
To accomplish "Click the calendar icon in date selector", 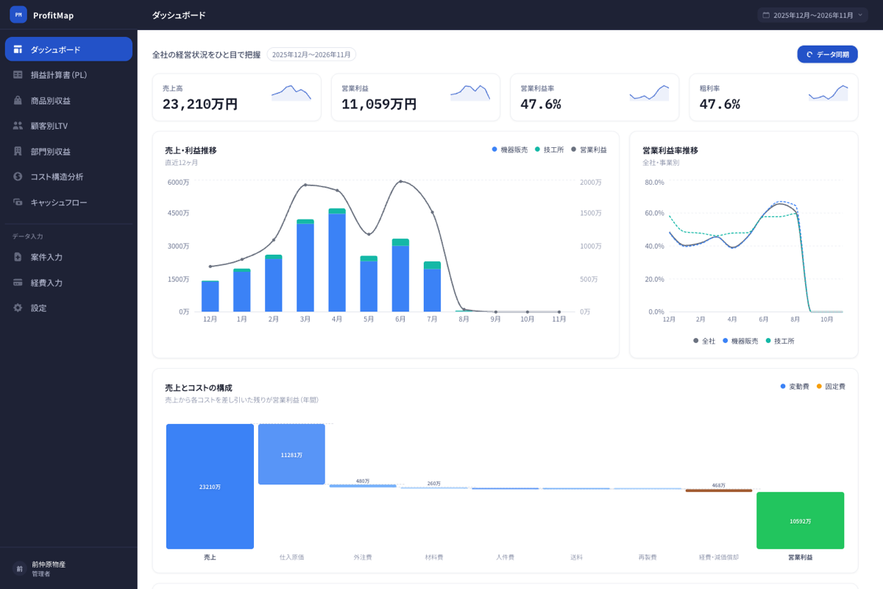I will [766, 15].
